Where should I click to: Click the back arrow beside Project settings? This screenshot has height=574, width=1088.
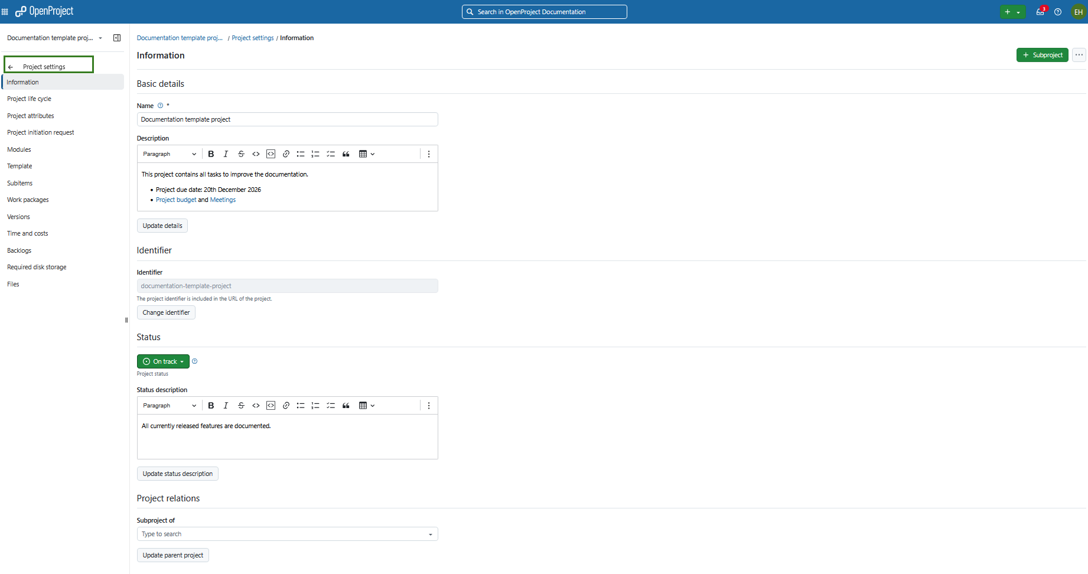[x=11, y=67]
